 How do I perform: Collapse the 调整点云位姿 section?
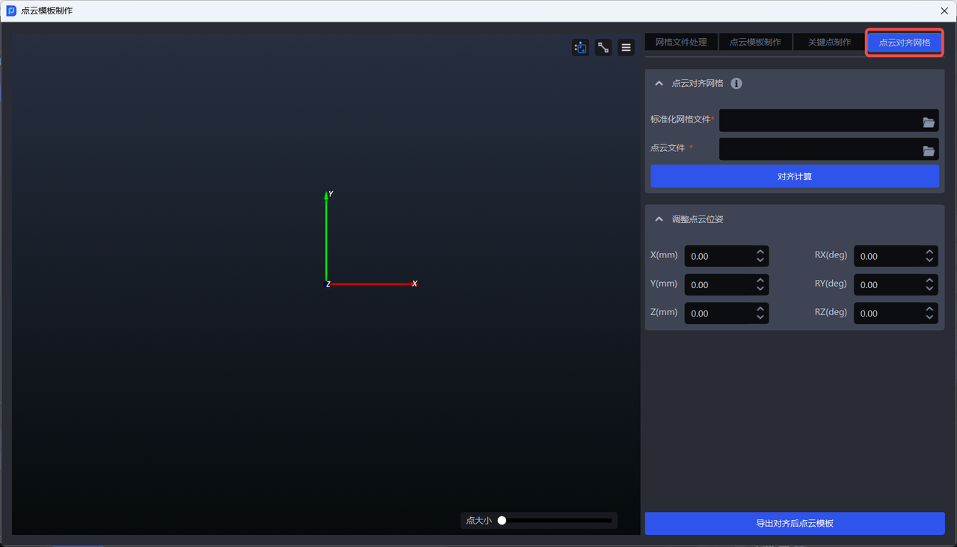659,219
